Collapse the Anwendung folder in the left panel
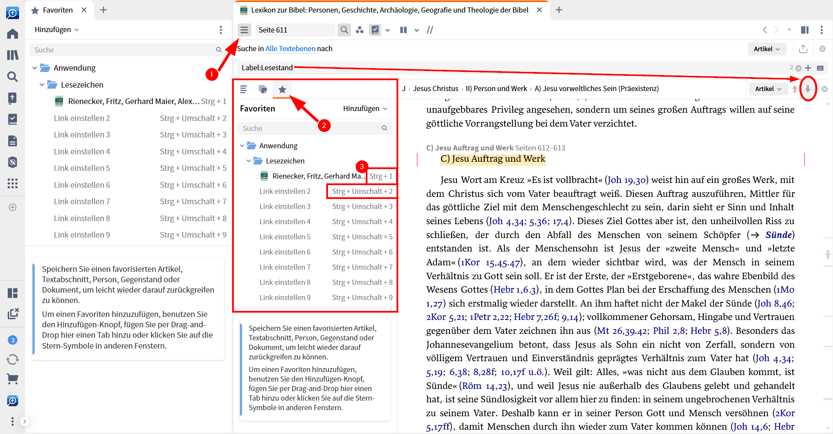This screenshot has width=833, height=434. click(x=35, y=68)
